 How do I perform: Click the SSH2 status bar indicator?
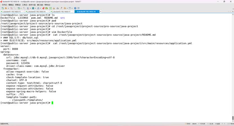(x=188, y=124)
